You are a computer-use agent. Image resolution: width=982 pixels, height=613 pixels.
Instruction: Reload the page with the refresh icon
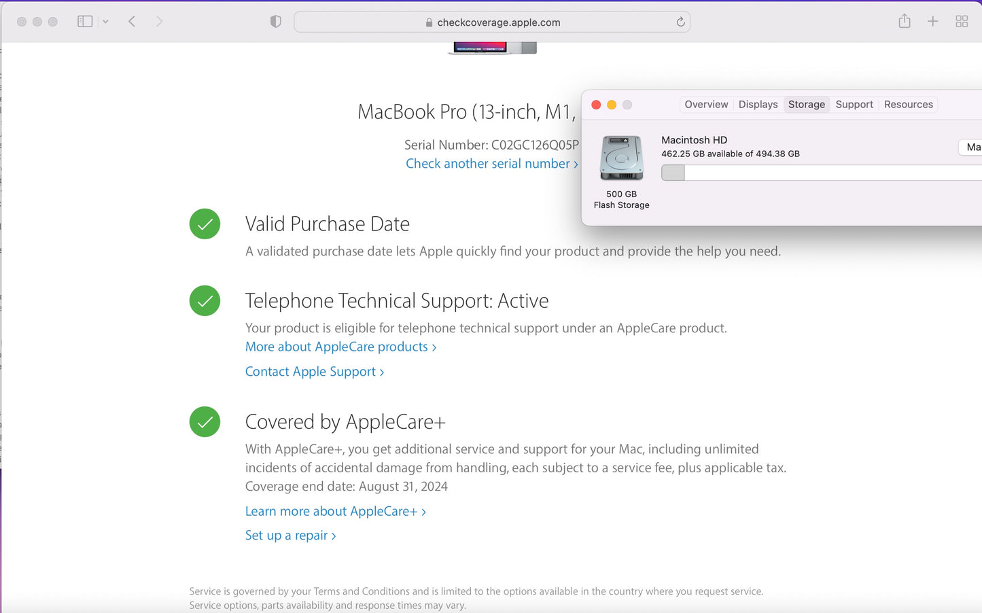[x=680, y=22]
